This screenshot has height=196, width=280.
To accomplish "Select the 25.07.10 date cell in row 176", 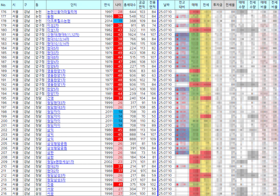I will coord(166,12).
